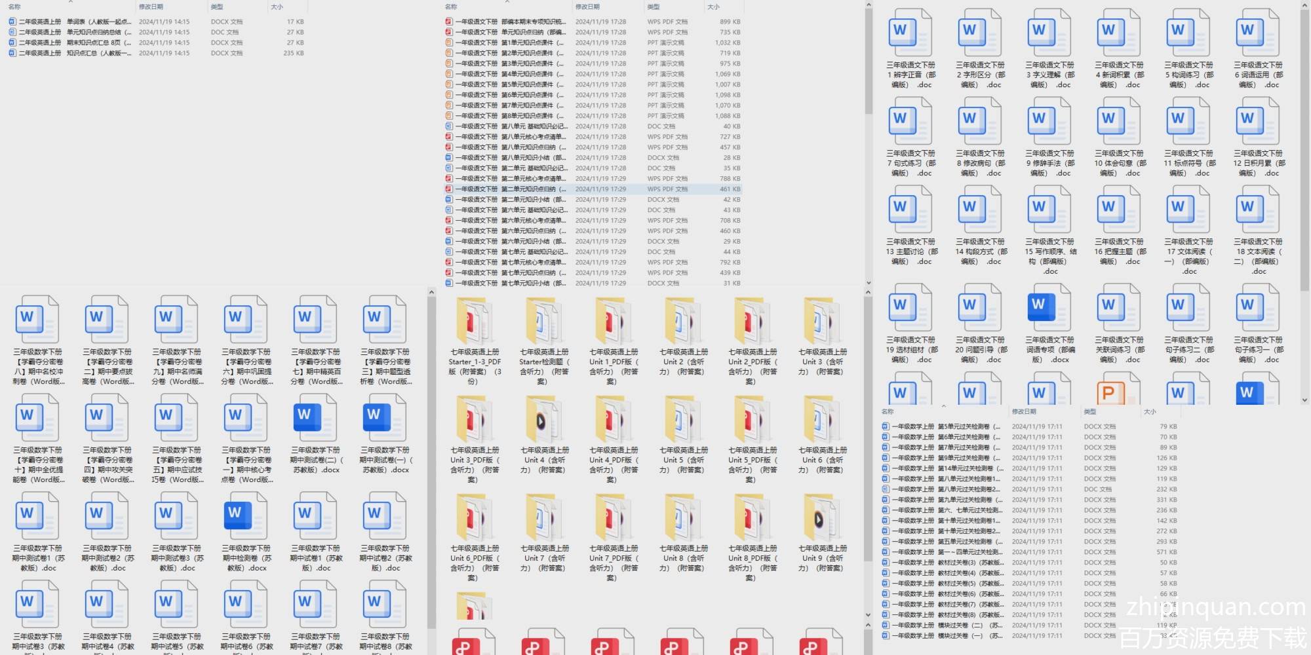Select 一年级数学上册 第六、七单元过关检测 row
This screenshot has width=1311, height=655.
1030,510
